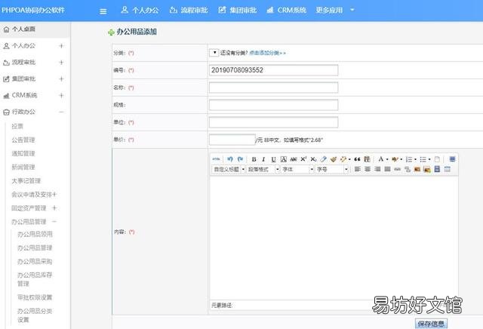Expand 流程审批 in the sidebar
Screen dimensions: 483x329
coord(61,63)
